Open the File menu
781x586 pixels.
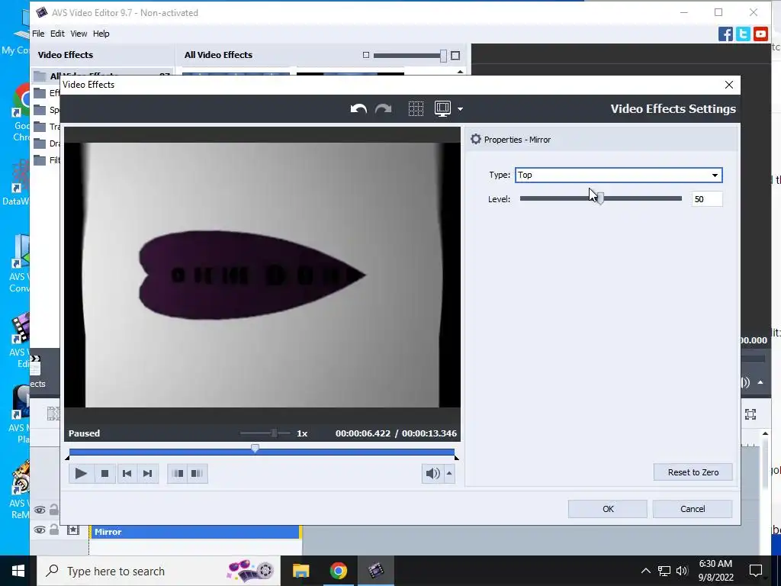38,34
